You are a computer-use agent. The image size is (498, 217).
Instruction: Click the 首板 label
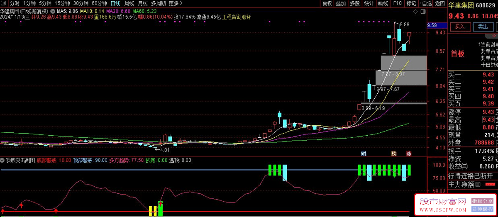click(458, 54)
